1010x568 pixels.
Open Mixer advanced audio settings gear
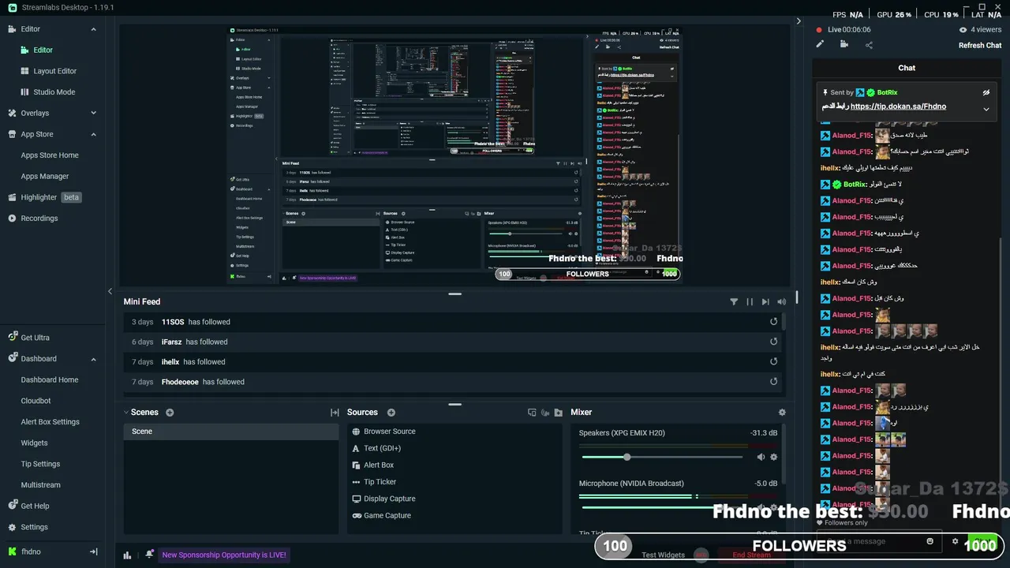point(782,413)
